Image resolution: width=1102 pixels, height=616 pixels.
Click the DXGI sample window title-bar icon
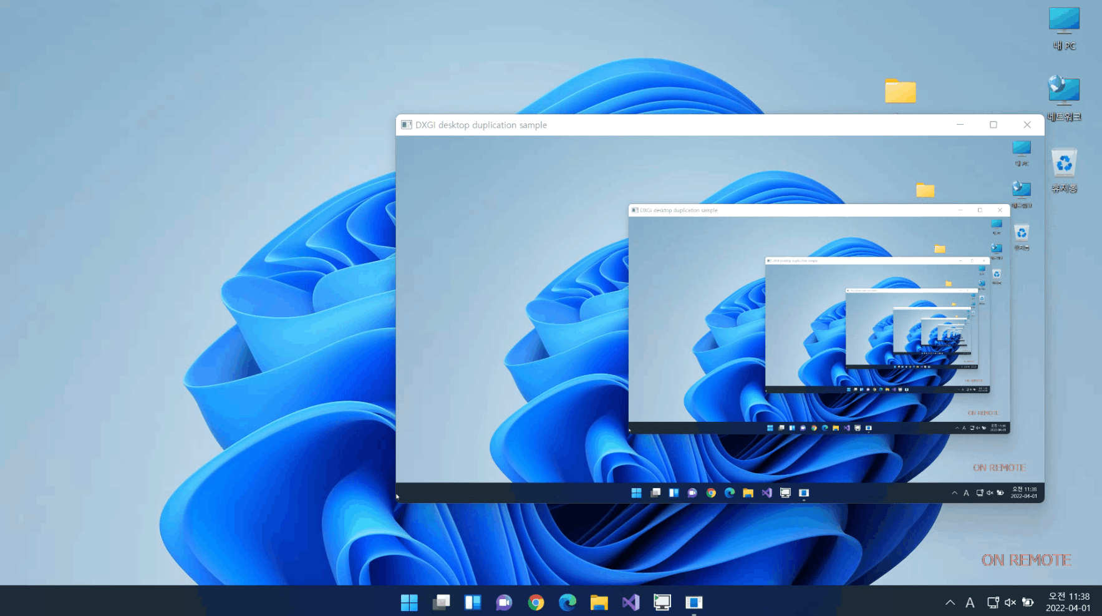[407, 125]
